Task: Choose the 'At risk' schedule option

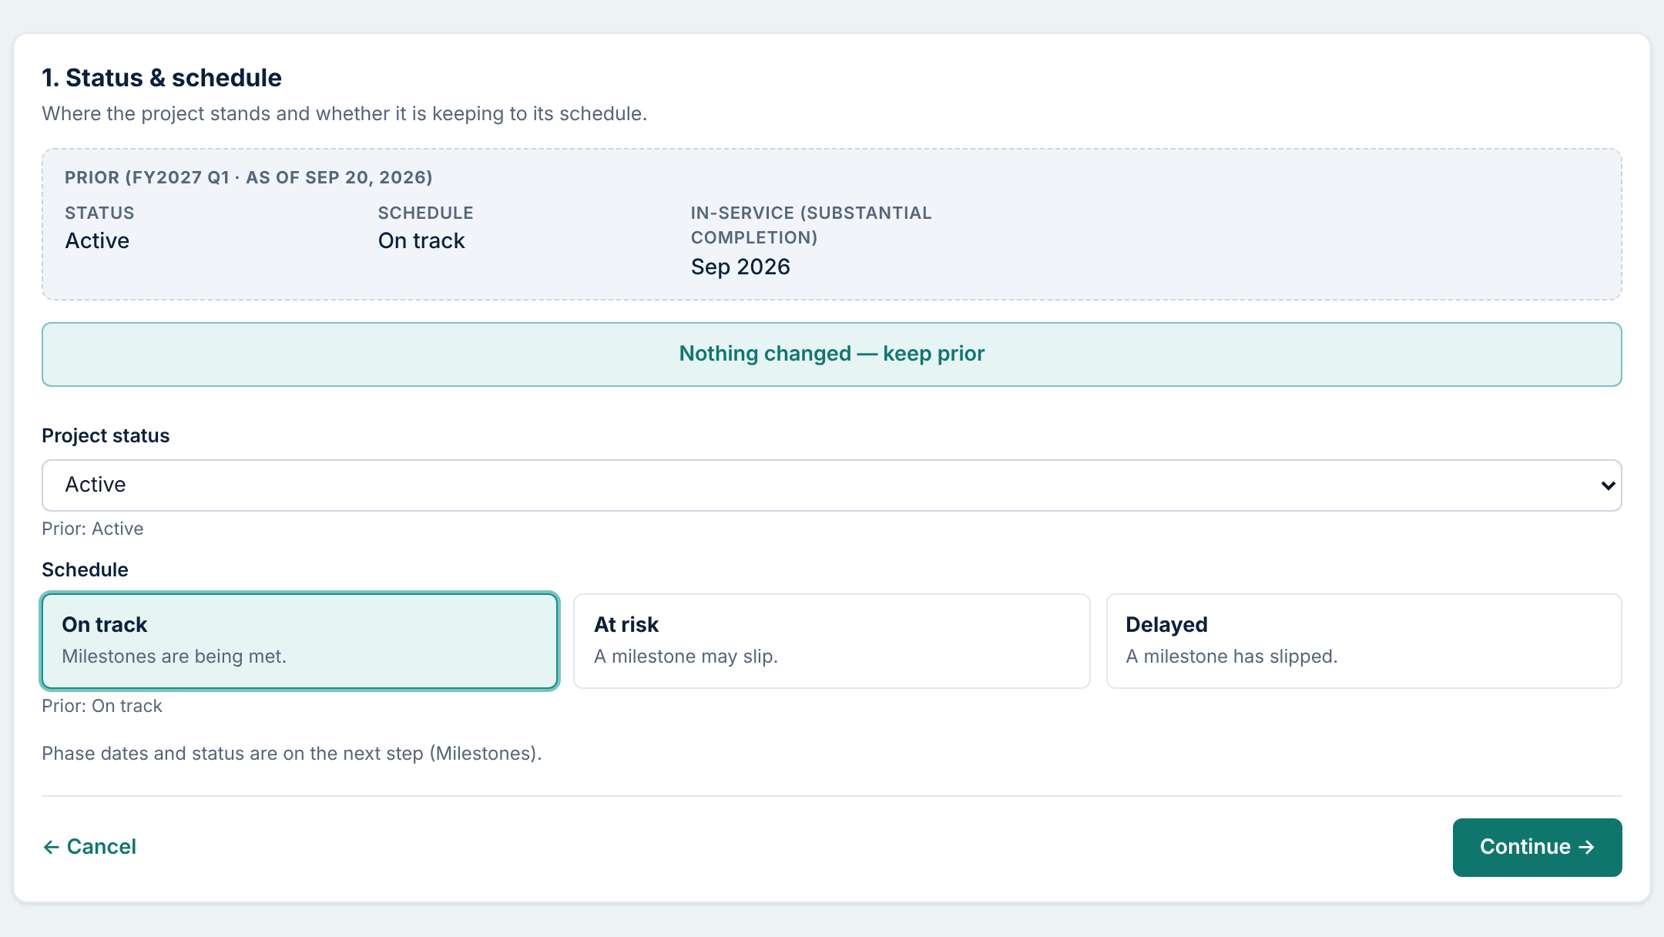Action: (832, 641)
